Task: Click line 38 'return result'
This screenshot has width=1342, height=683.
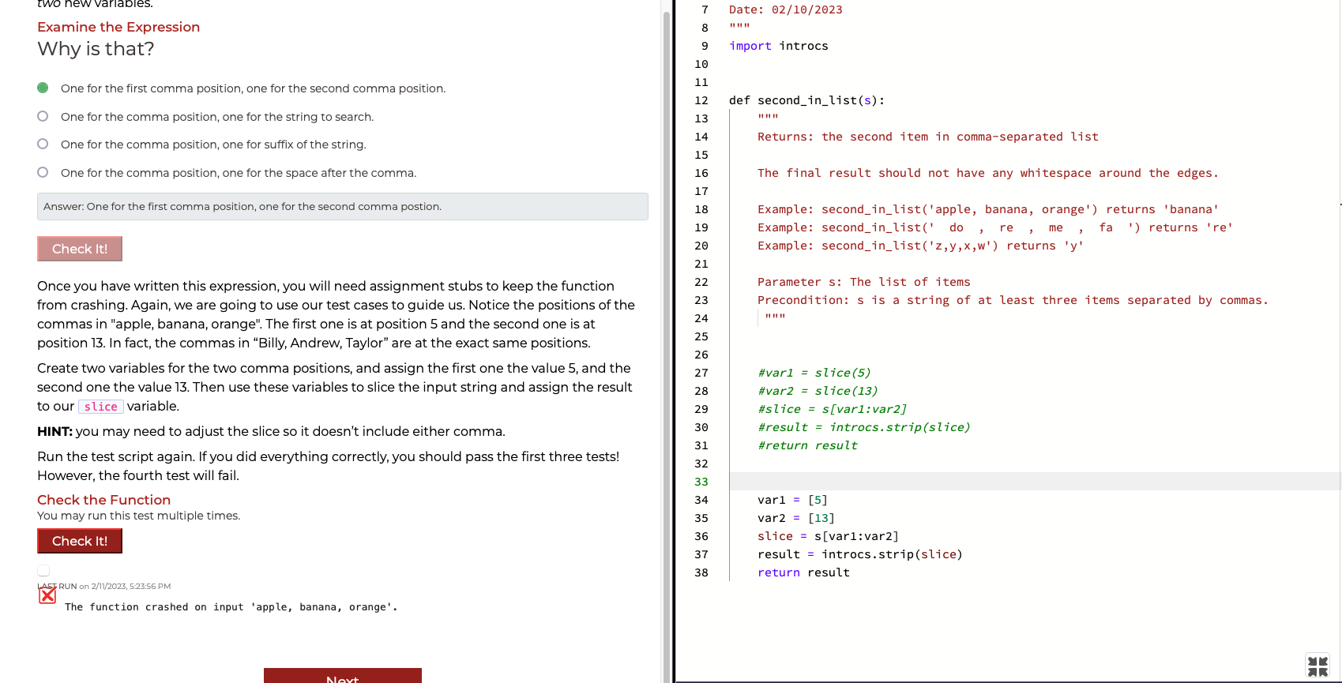Action: click(803, 572)
